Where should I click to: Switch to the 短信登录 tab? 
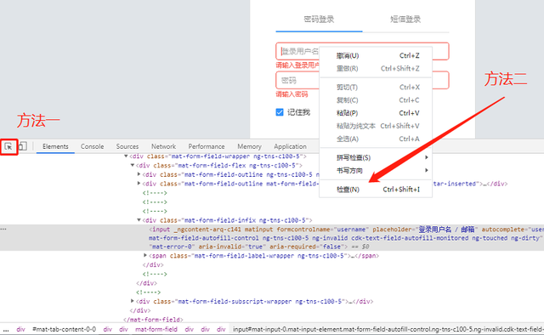405,20
